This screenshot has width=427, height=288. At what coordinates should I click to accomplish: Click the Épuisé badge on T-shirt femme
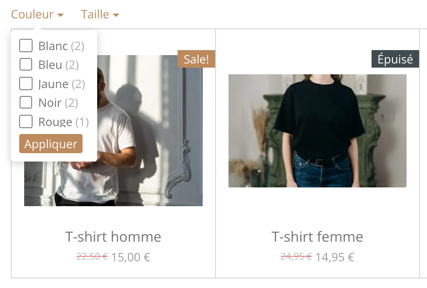[395, 59]
